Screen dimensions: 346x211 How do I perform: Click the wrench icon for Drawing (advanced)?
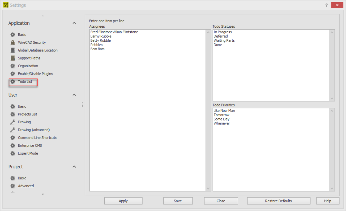point(13,130)
